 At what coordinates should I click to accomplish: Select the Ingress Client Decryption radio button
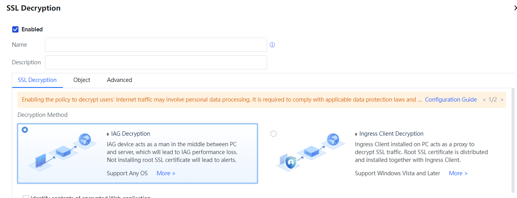click(273, 134)
